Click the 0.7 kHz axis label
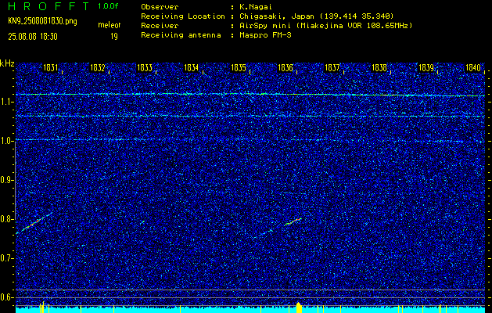492x313 pixels. (x=6, y=258)
